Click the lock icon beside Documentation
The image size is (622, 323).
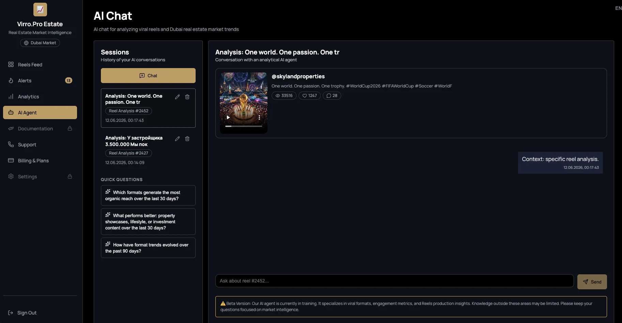click(70, 128)
